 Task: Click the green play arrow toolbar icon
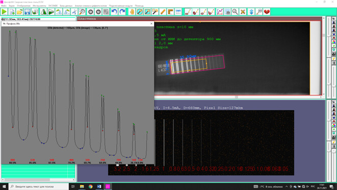[x=4, y=12]
